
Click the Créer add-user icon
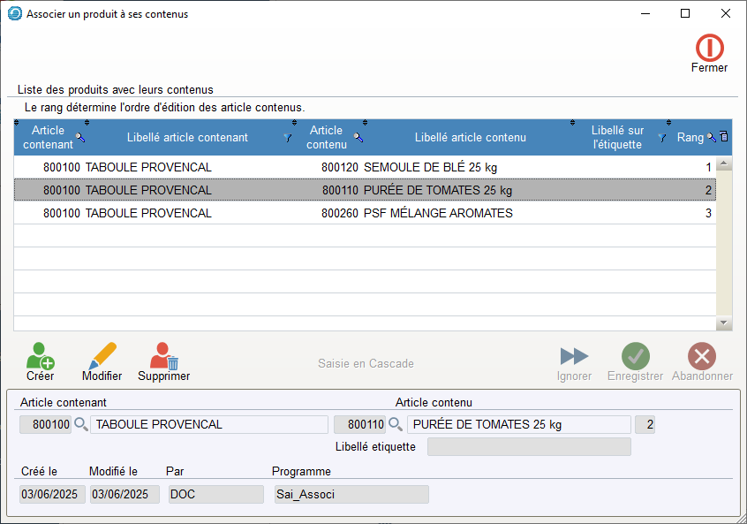[40, 356]
